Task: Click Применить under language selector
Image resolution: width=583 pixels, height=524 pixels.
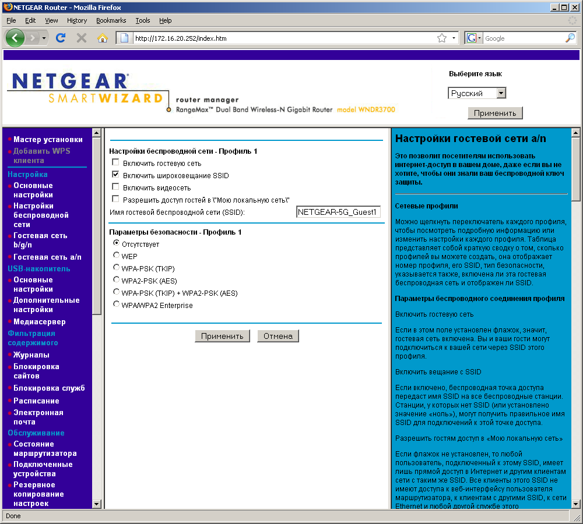Action: click(495, 113)
